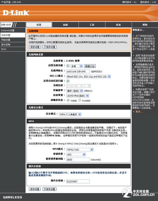Switch to the 高级 tab

65,25
